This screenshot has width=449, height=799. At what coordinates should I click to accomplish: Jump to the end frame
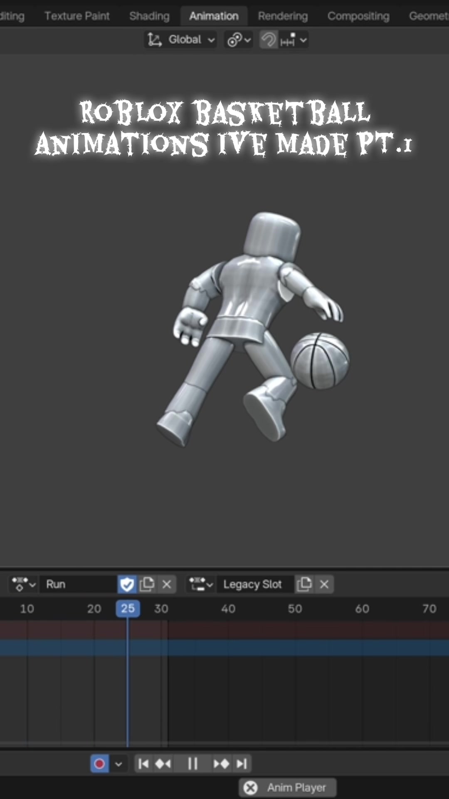click(242, 764)
